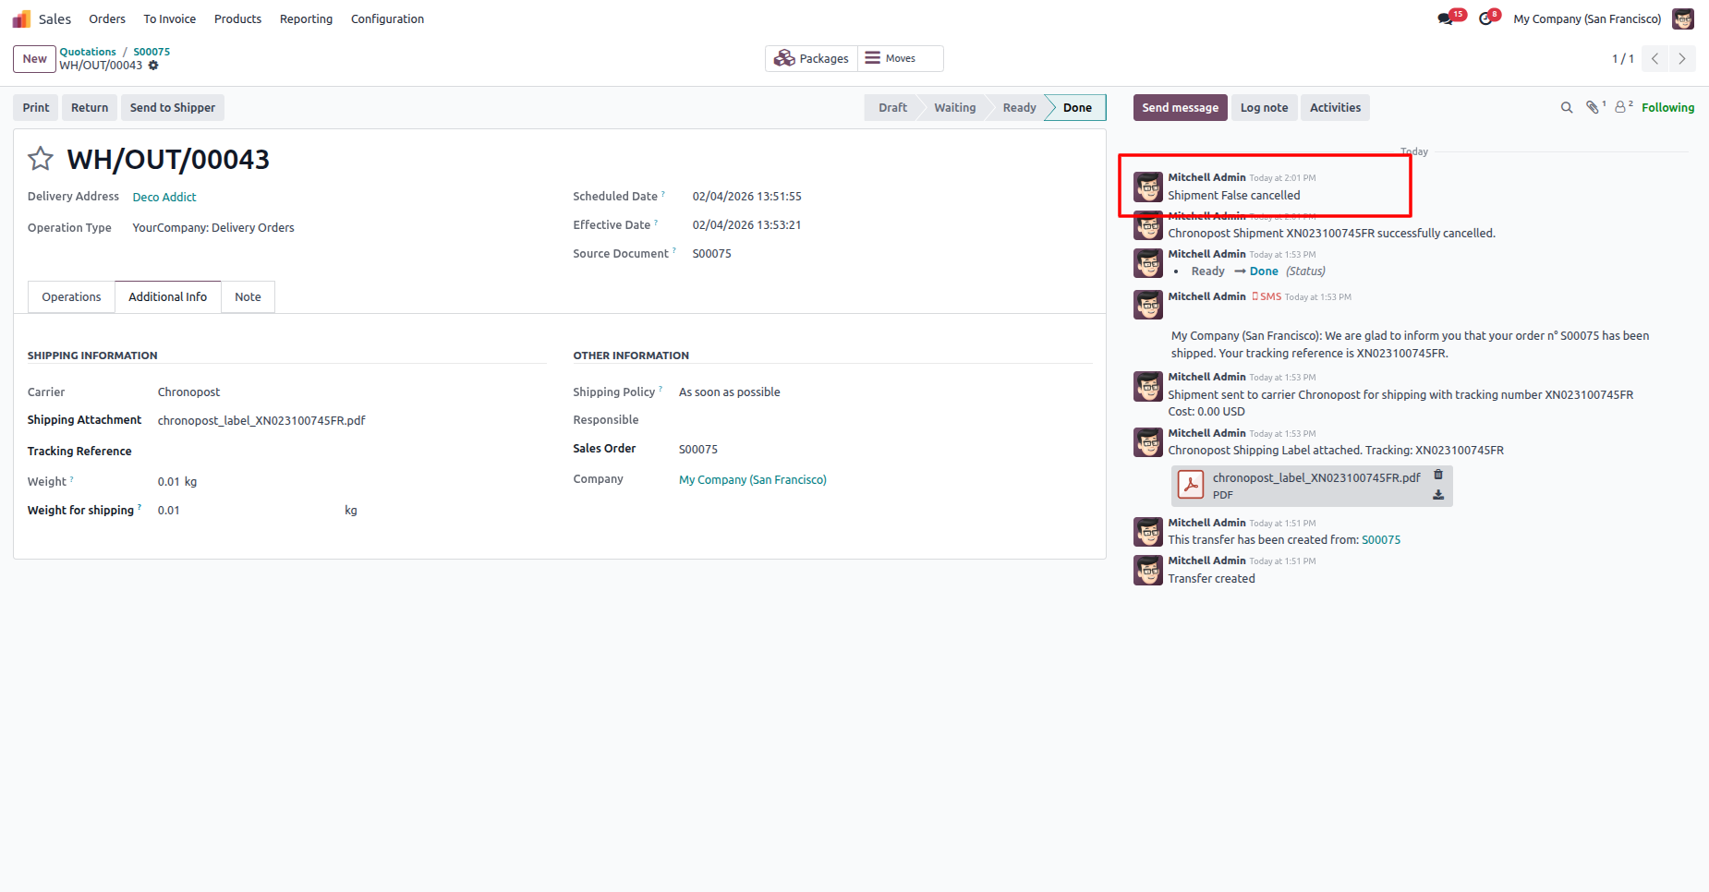Open the To Invoice menu
The image size is (1709, 892).
coord(170,18)
